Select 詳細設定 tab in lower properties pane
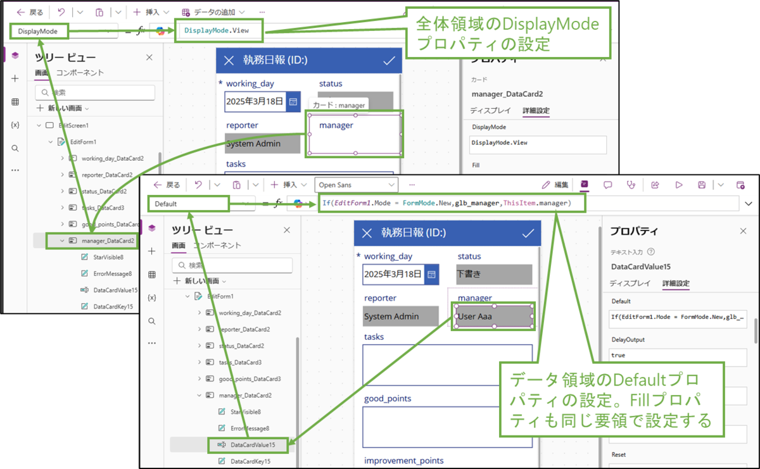This screenshot has width=760, height=469. (675, 284)
